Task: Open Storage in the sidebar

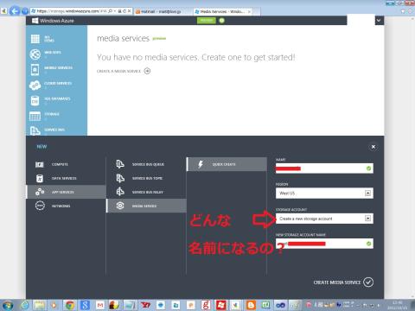Action: tap(56, 116)
